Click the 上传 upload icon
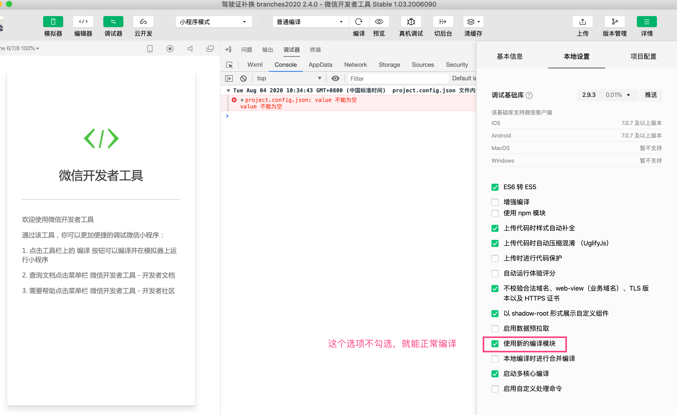The width and height of the screenshot is (677, 415). [582, 22]
